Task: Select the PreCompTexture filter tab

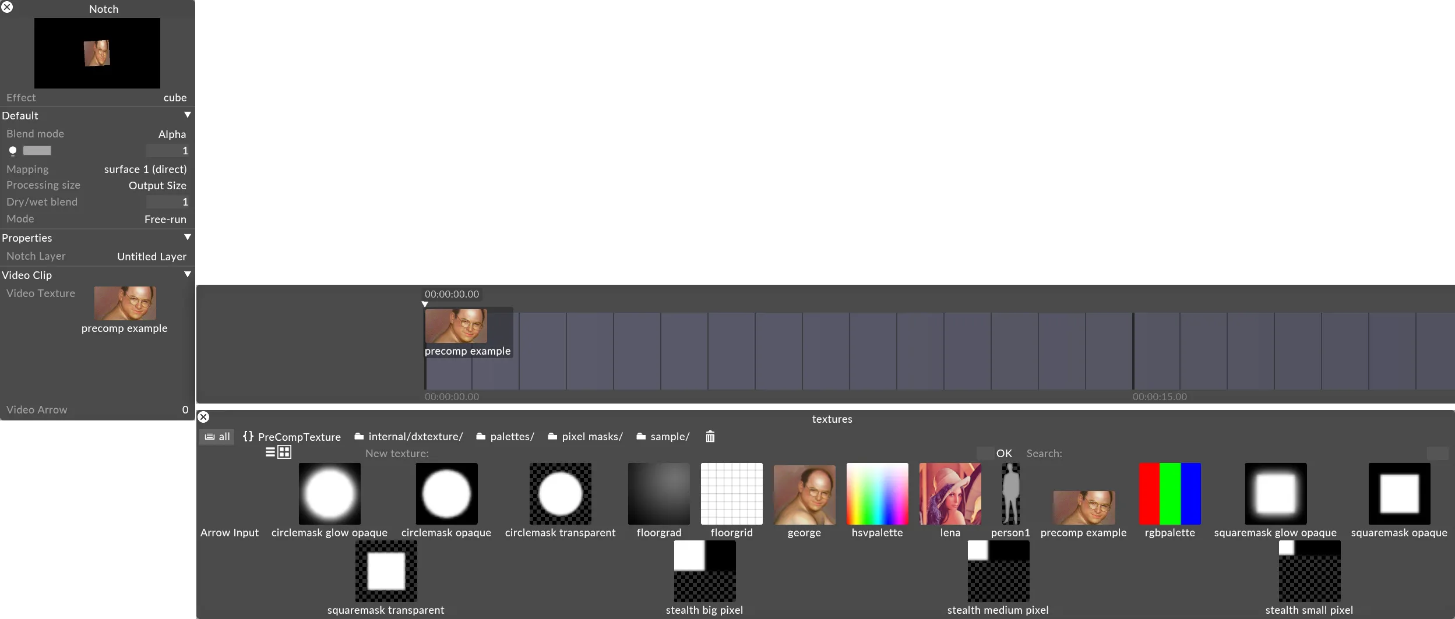Action: click(292, 437)
